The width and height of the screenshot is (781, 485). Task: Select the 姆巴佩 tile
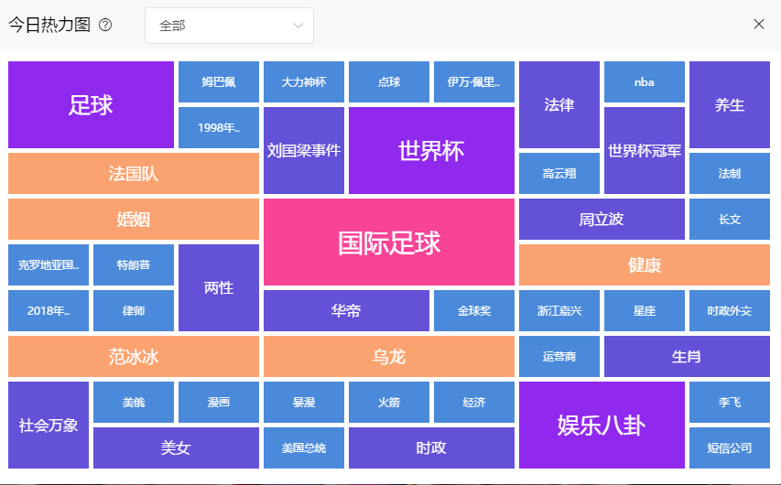(x=219, y=82)
